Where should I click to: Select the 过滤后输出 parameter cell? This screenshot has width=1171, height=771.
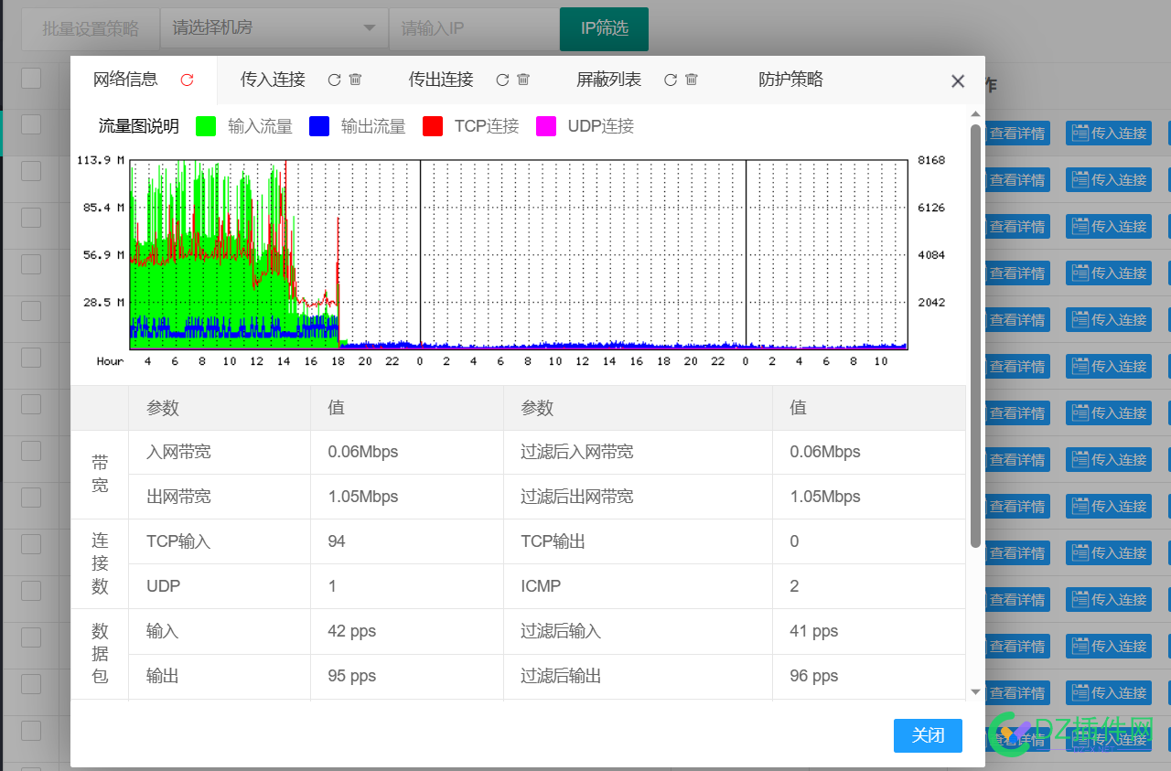pyautogui.click(x=638, y=676)
